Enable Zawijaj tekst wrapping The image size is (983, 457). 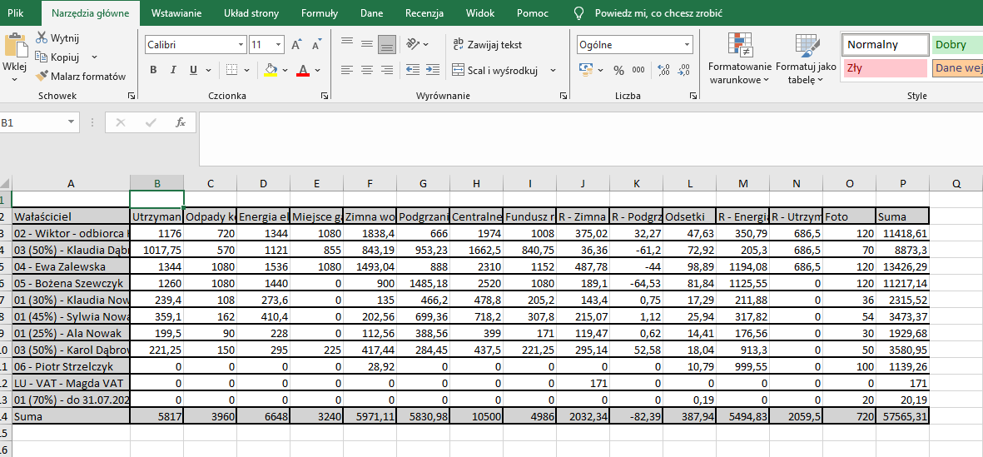(487, 45)
